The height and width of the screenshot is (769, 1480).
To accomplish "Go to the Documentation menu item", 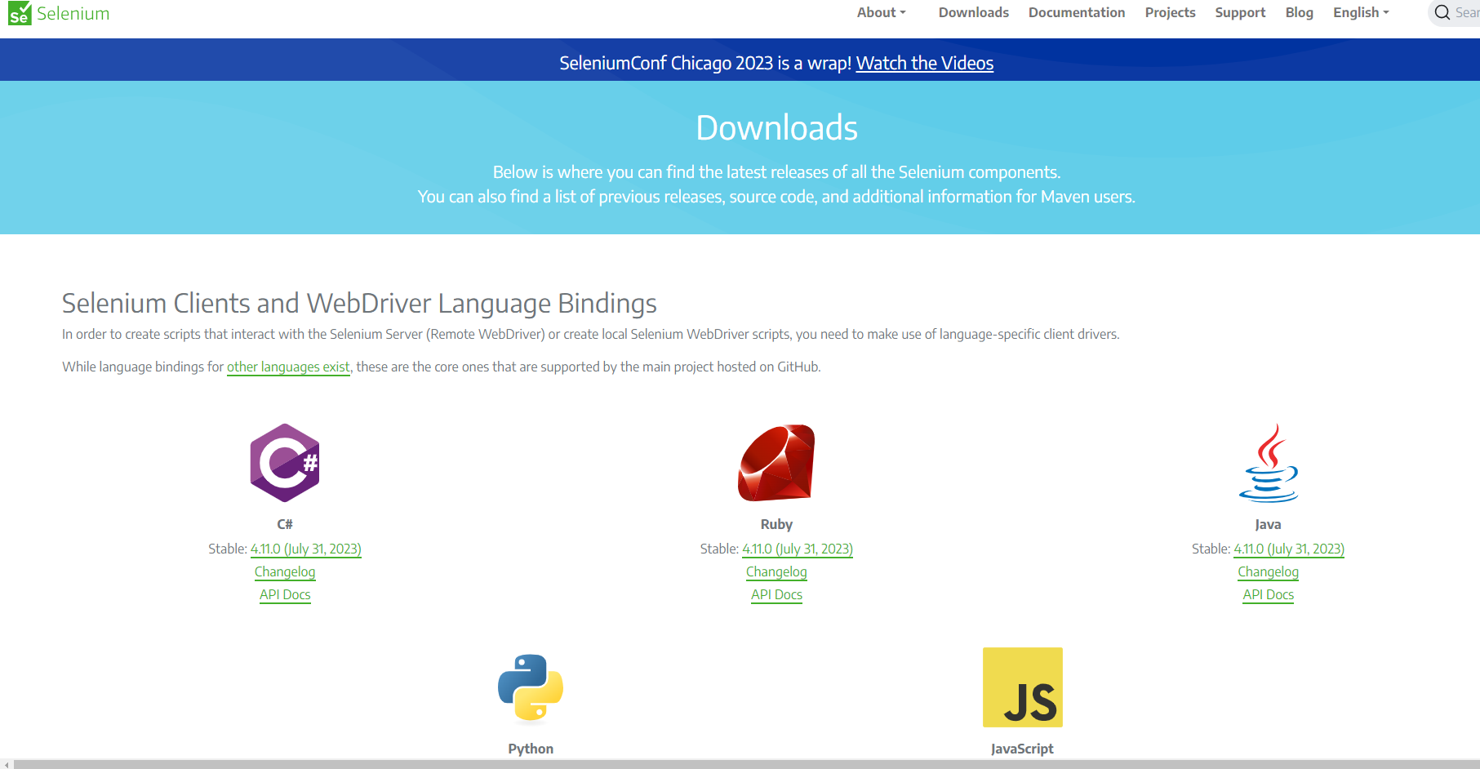I will (x=1077, y=12).
